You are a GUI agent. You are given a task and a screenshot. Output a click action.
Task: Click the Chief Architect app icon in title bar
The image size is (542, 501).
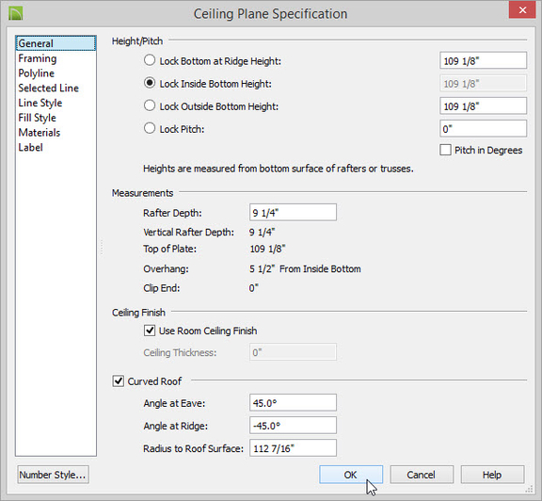16,13
